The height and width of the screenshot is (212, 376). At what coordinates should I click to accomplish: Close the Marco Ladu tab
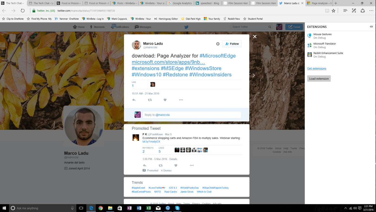[x=302, y=3]
